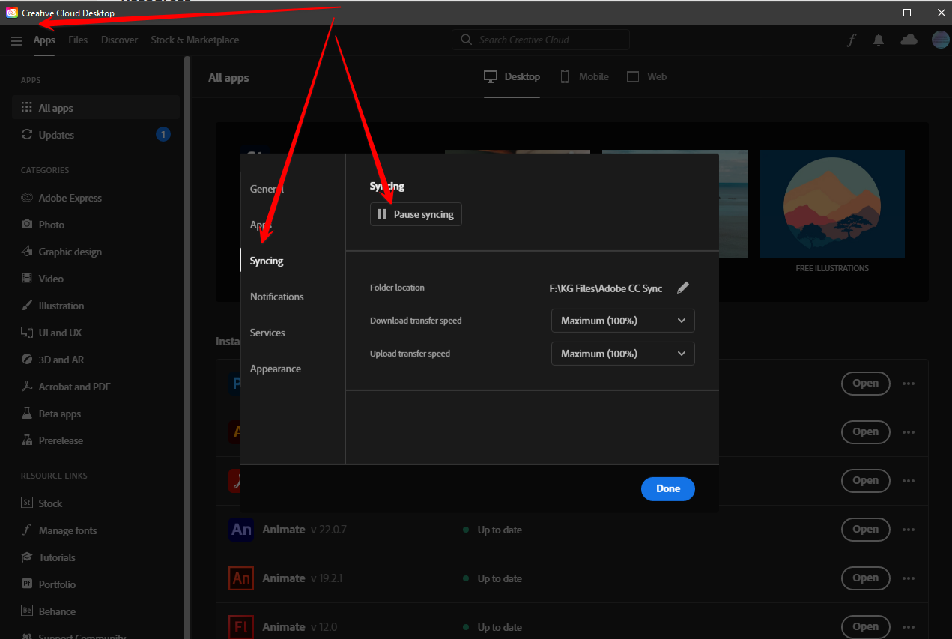Select the Photo category icon
The image size is (952, 639).
pyautogui.click(x=25, y=224)
